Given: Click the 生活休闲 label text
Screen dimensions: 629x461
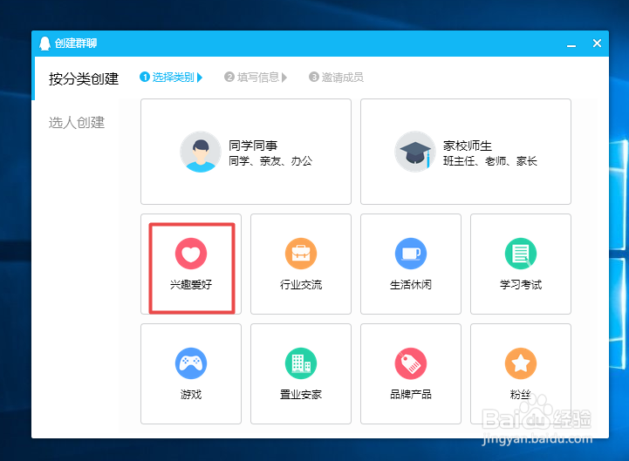Looking at the screenshot, I should point(411,285).
